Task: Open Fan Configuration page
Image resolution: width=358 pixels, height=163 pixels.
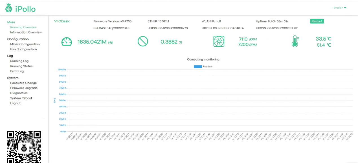Action: click(23, 49)
